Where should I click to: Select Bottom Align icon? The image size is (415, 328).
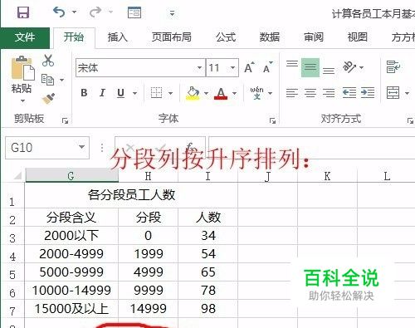click(329, 71)
